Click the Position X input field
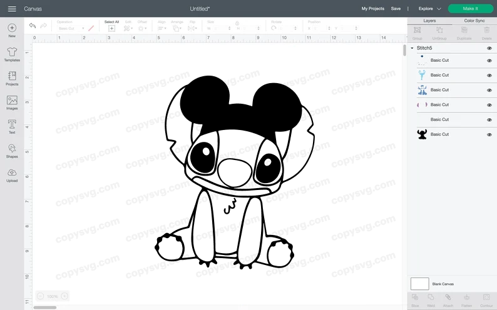 click(321, 28)
